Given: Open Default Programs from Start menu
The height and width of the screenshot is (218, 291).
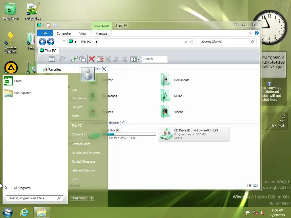Looking at the screenshot, I should [x=84, y=162].
